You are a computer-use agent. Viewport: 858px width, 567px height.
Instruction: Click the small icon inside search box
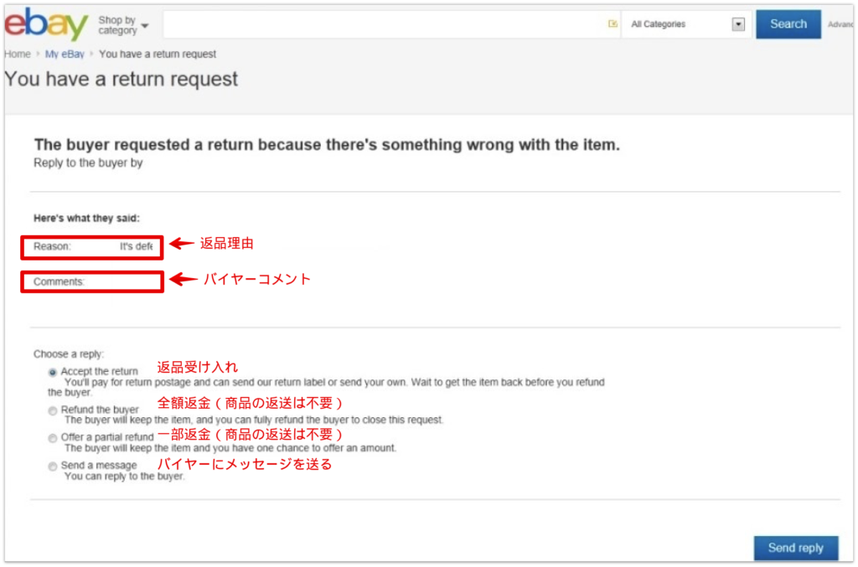[612, 23]
